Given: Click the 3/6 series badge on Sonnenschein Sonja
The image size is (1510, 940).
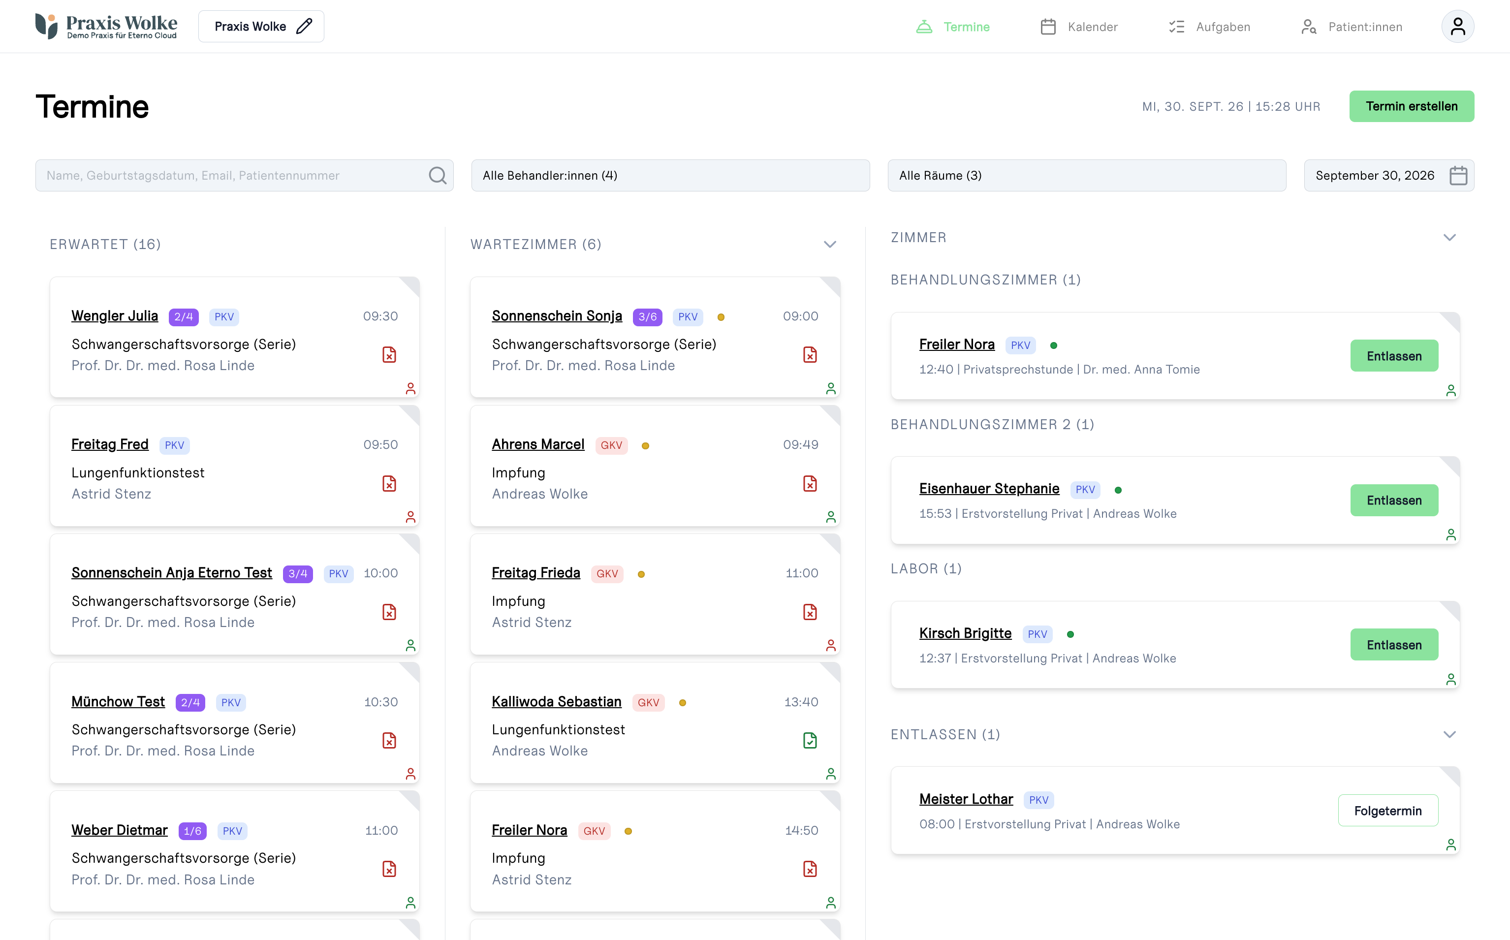Looking at the screenshot, I should click(647, 316).
